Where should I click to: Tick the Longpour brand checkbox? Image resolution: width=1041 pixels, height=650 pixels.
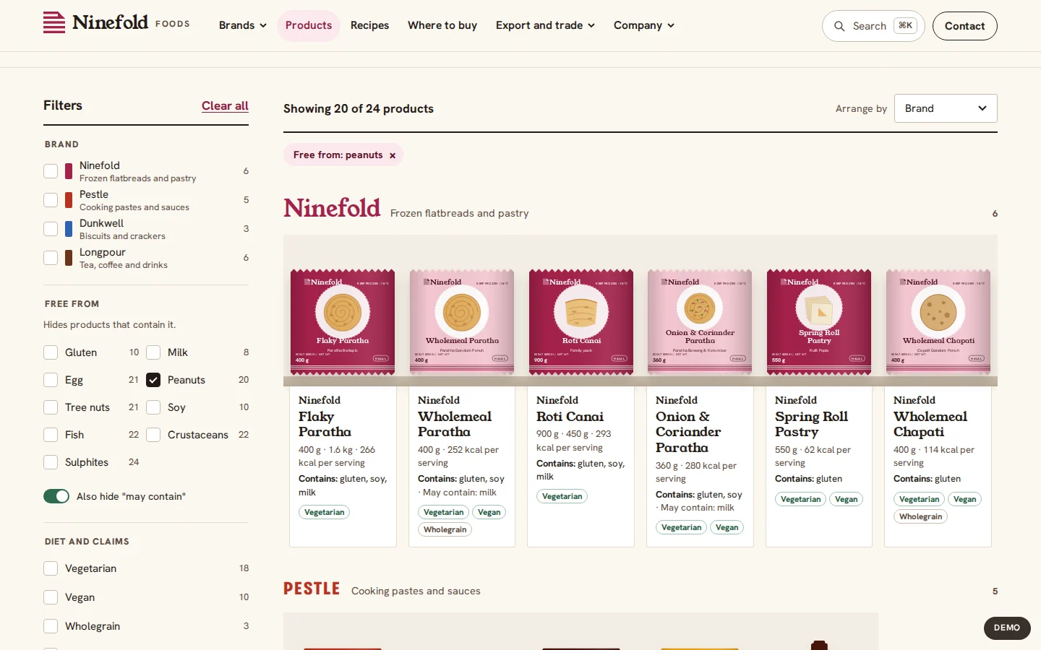pyautogui.click(x=51, y=258)
